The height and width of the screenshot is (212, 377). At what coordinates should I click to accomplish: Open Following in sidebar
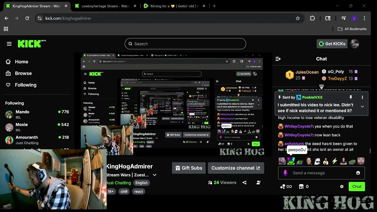point(22,85)
